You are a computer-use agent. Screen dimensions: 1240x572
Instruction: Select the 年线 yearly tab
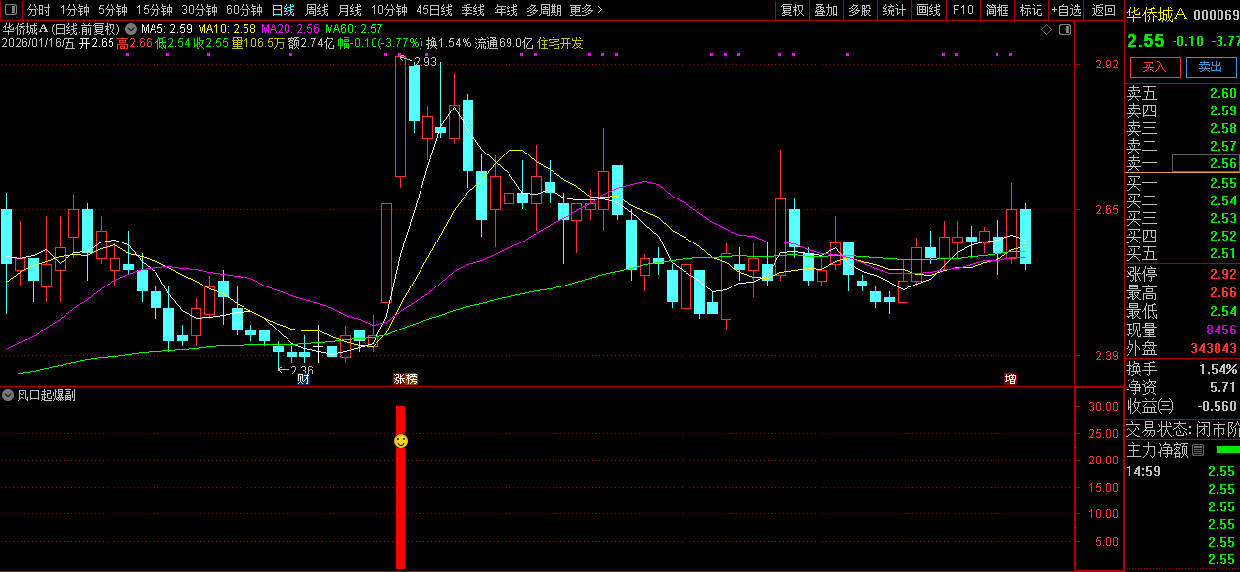(507, 10)
